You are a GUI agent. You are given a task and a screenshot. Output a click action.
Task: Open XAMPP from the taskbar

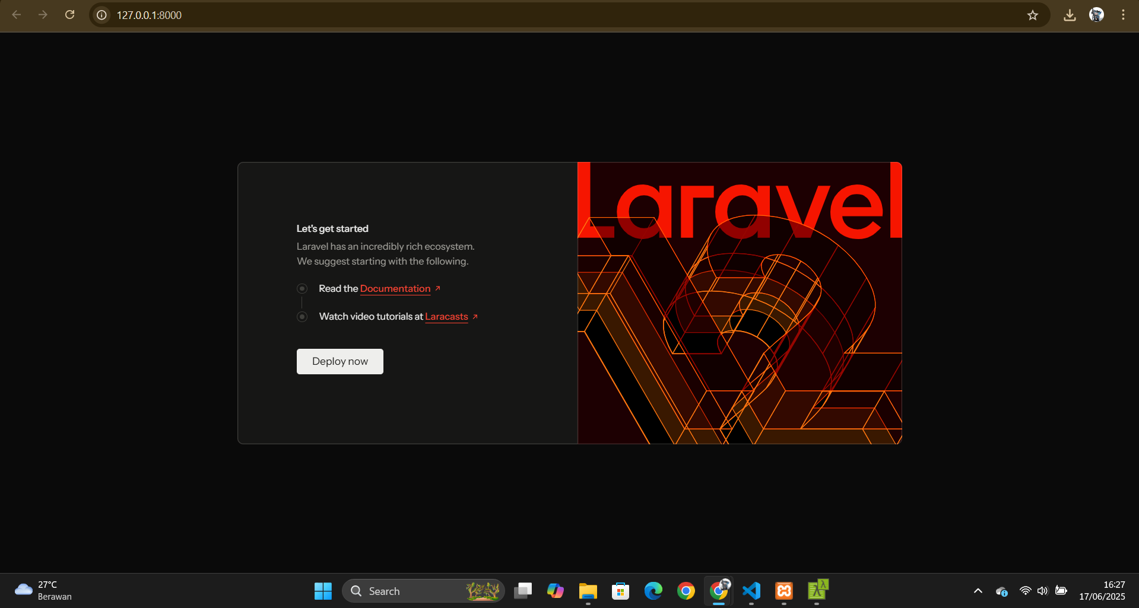click(784, 591)
